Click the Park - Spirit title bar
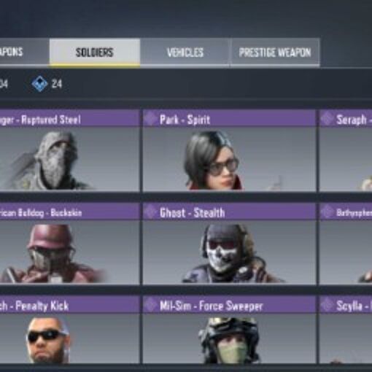The width and height of the screenshot is (372, 372). 229,118
